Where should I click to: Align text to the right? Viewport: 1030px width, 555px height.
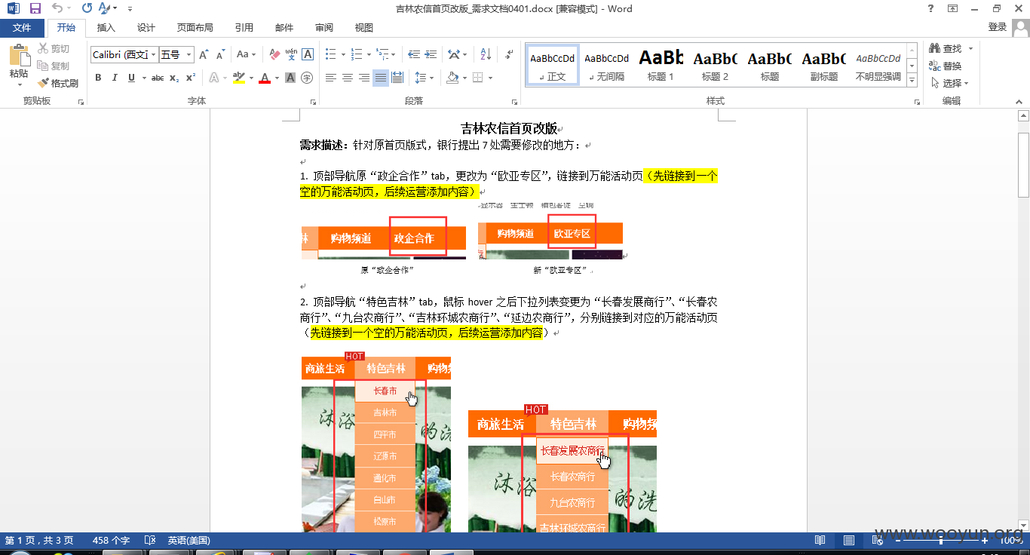pyautogui.click(x=364, y=78)
